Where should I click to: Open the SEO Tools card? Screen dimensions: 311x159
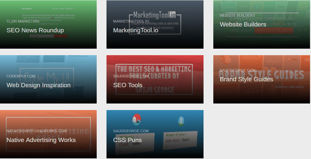click(x=155, y=79)
